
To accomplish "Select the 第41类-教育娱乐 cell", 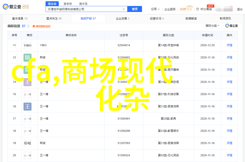I will tap(168, 131).
